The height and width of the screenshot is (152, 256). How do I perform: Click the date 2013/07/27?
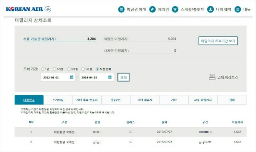point(165,132)
